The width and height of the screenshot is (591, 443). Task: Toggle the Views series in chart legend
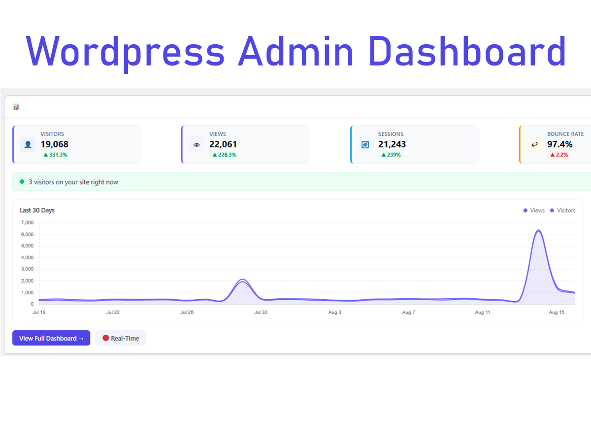(x=534, y=210)
